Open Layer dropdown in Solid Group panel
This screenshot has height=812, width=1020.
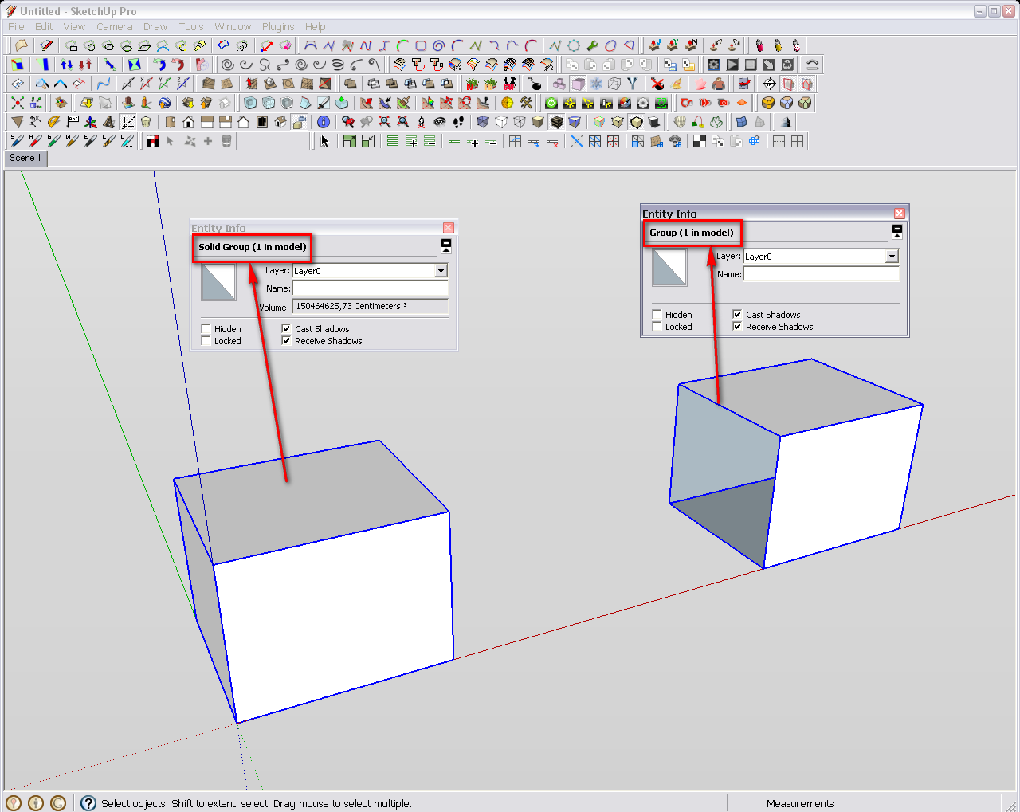coord(441,271)
